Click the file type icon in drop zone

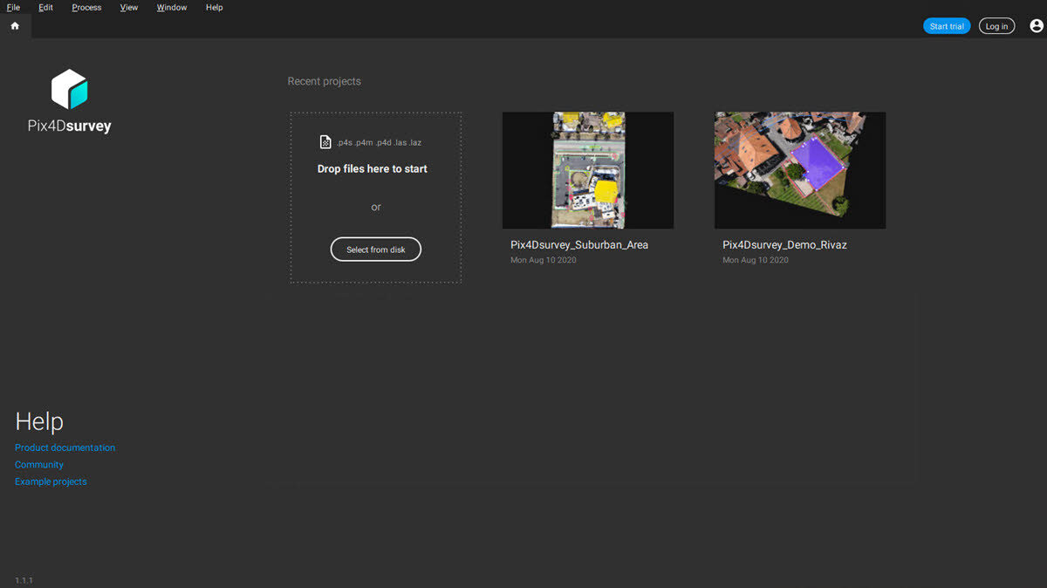pos(325,142)
